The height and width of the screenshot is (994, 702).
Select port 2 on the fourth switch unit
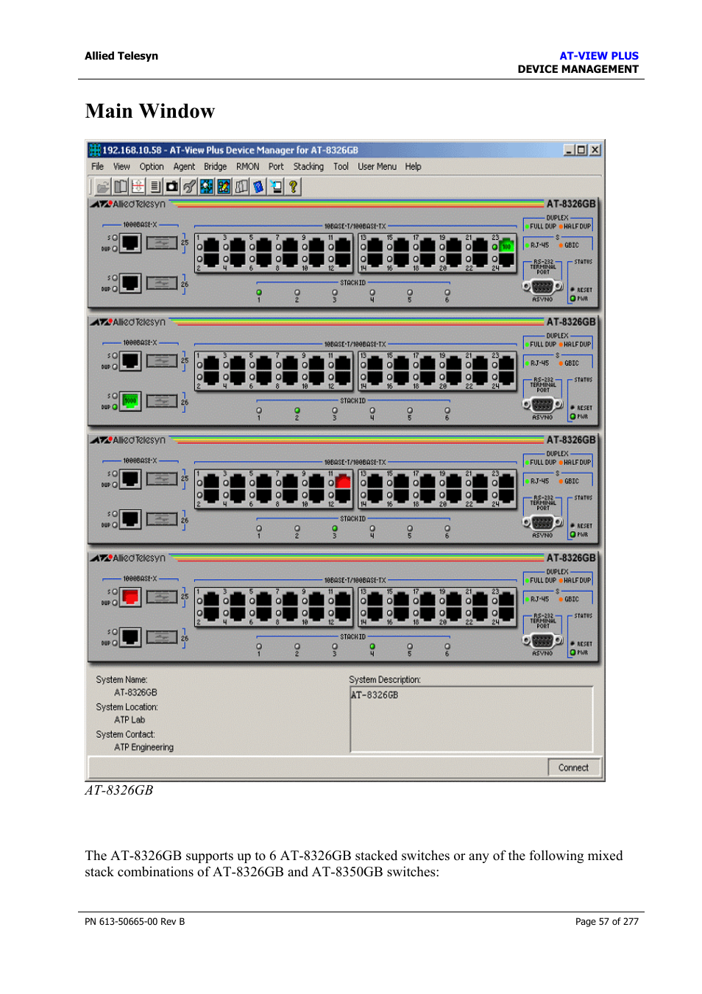click(x=211, y=613)
